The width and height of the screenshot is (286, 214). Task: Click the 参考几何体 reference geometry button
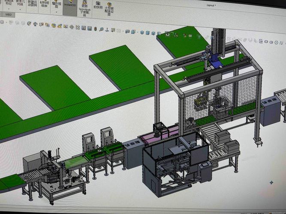click(20, 3)
